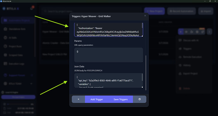Click the eye icon in Hyper Weaver row
This screenshot has height=116, width=218.
186,32
